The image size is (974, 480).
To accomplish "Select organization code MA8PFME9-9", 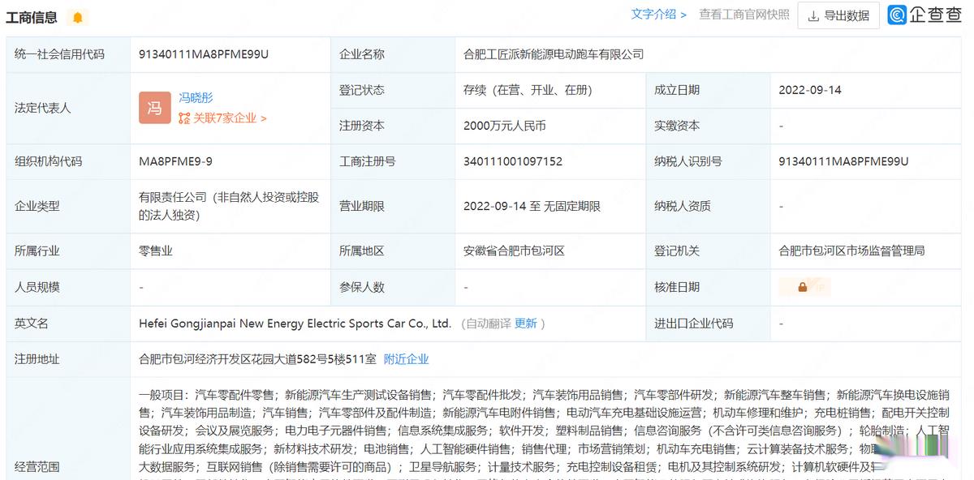I will click(176, 161).
